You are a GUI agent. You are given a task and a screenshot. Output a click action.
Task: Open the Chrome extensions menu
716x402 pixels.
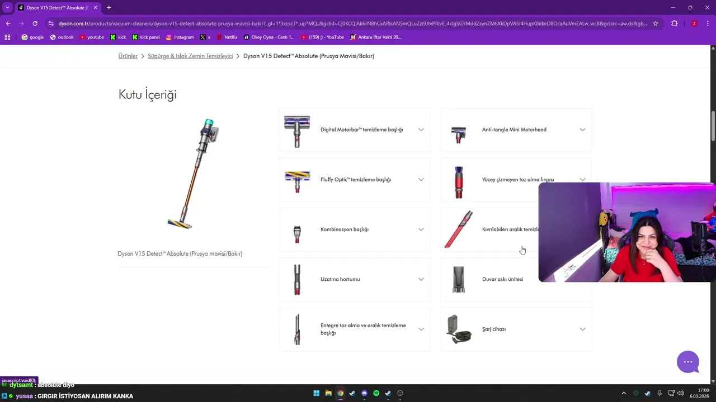(674, 23)
